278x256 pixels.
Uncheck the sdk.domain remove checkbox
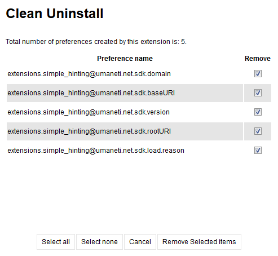258,74
